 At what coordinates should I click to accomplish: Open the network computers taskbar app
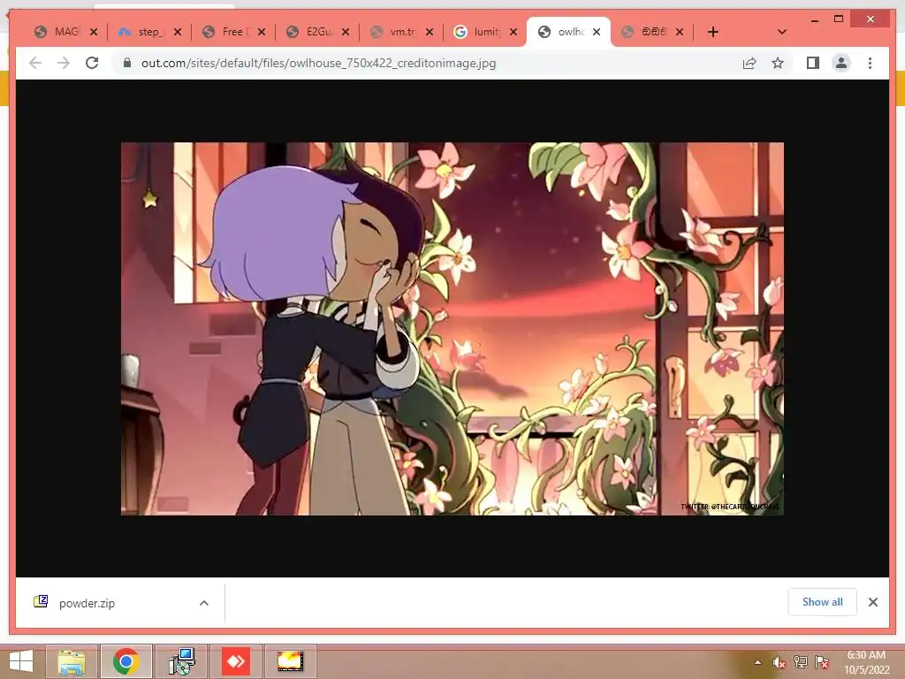tap(181, 661)
